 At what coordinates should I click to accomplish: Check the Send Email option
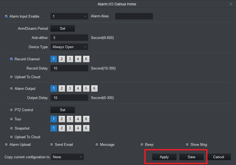[x=52, y=145]
